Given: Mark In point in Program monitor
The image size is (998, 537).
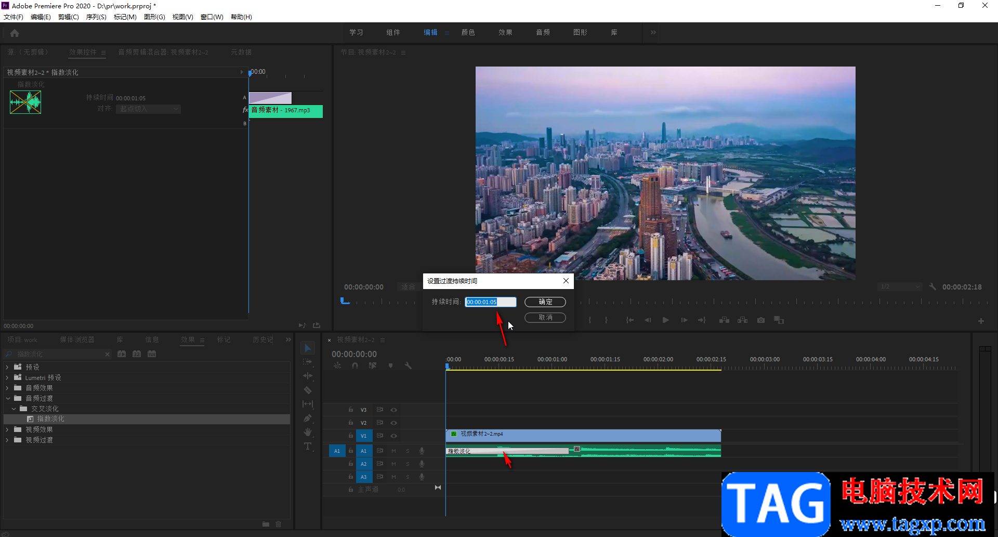Looking at the screenshot, I should click(x=589, y=320).
